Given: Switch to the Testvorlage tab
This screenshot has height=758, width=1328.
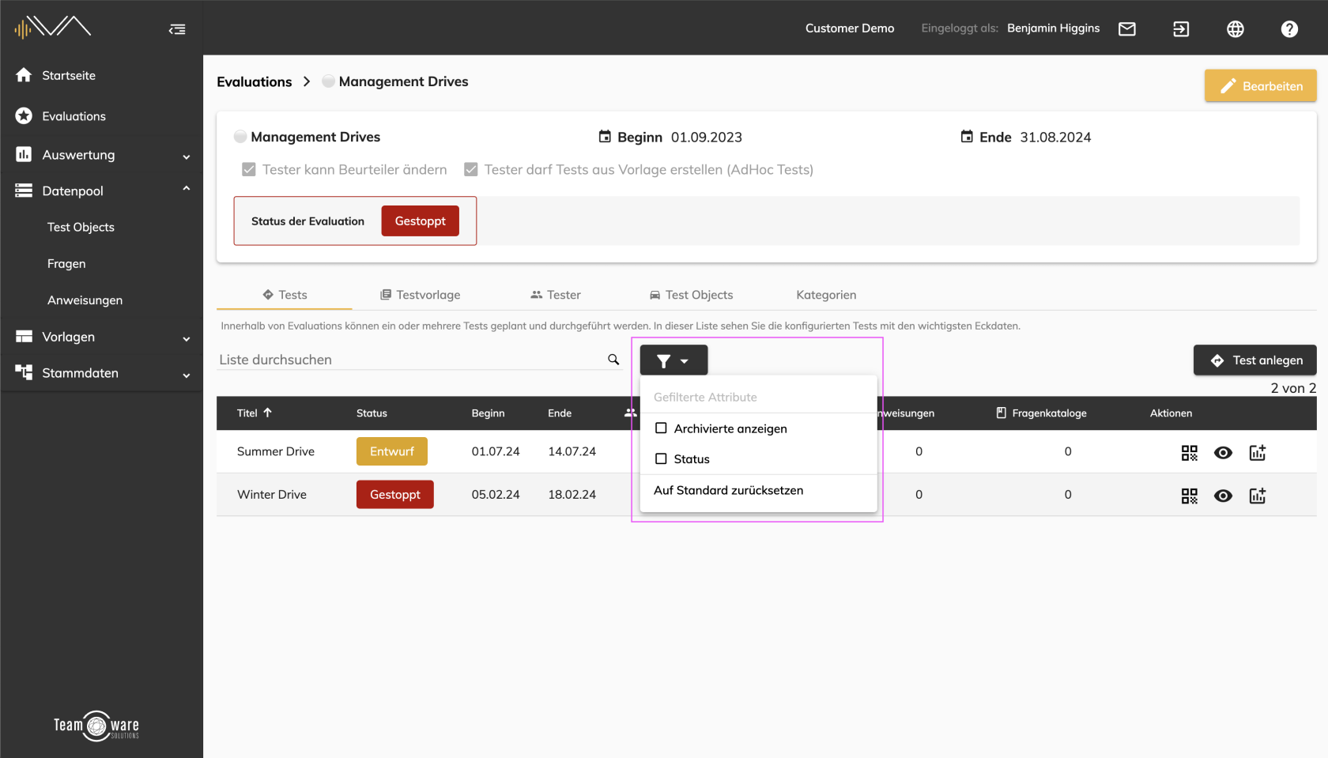Looking at the screenshot, I should 420,295.
